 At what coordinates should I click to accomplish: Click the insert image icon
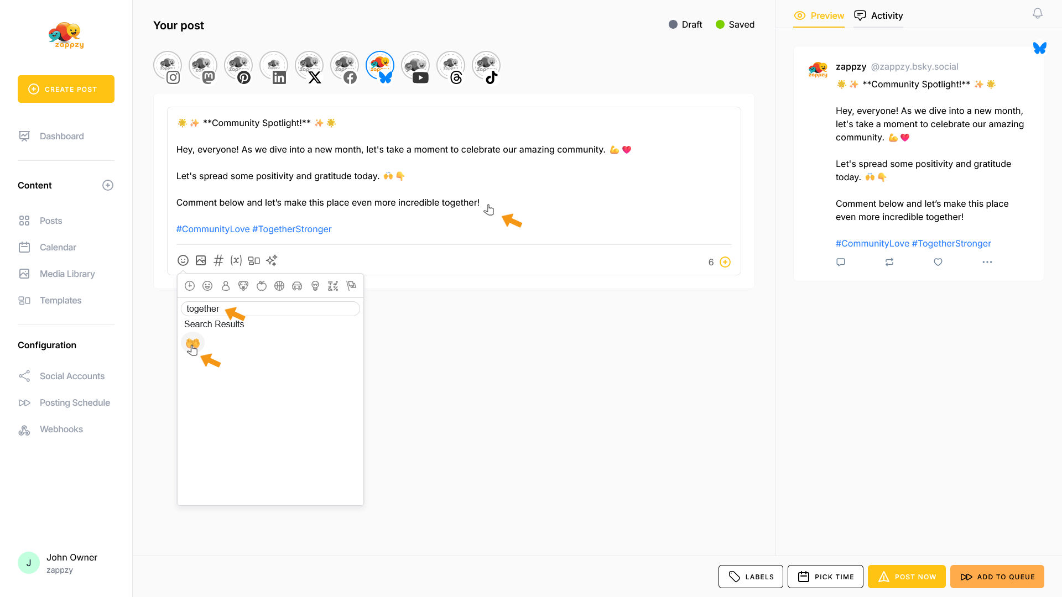(201, 260)
